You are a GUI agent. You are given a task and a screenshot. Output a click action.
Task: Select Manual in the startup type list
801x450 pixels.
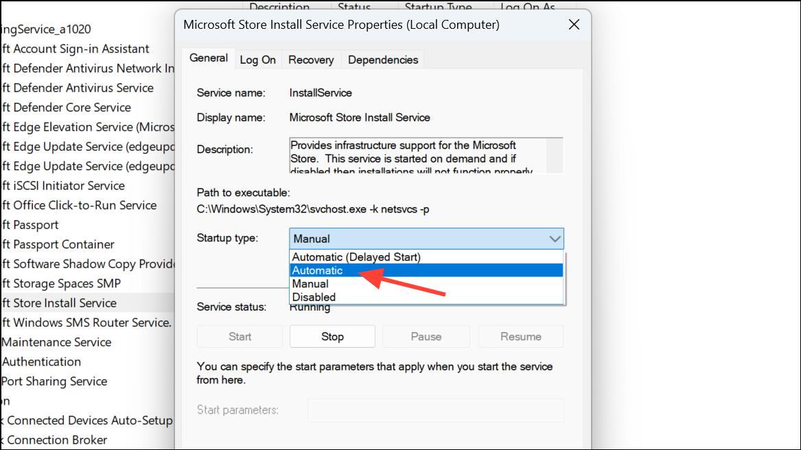click(x=426, y=283)
